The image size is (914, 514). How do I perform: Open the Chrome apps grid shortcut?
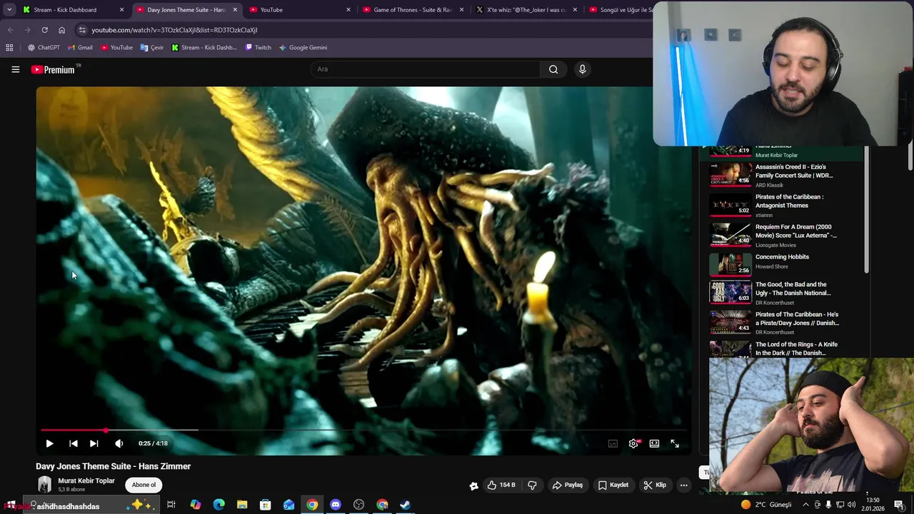coord(9,48)
